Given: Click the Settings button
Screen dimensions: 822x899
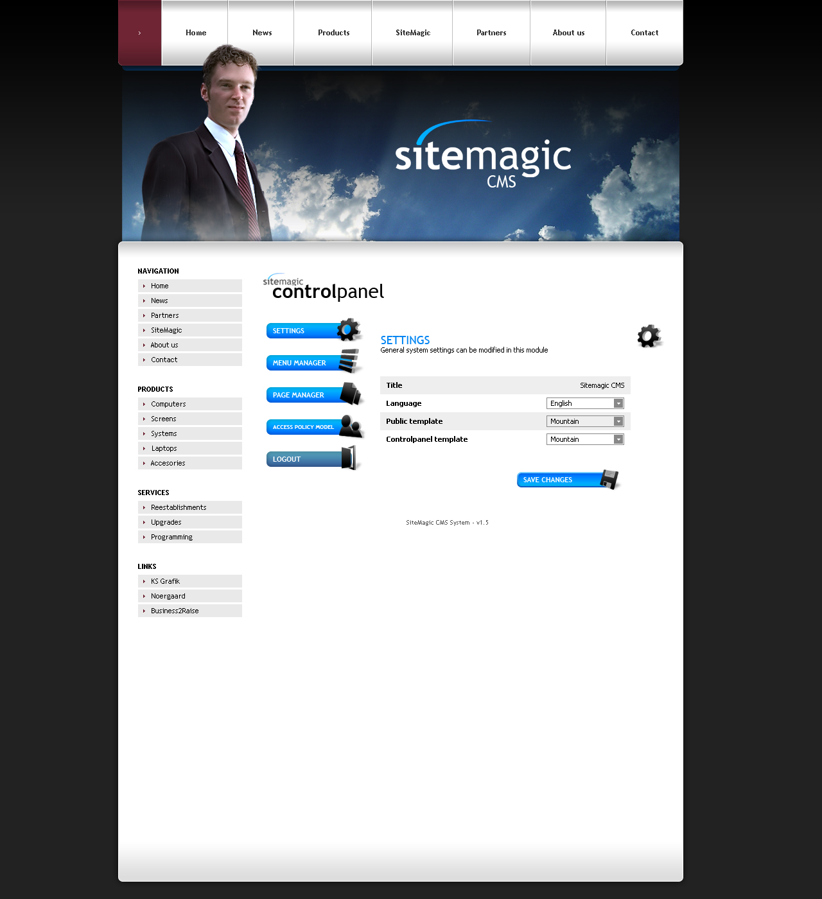Looking at the screenshot, I should tap(314, 330).
